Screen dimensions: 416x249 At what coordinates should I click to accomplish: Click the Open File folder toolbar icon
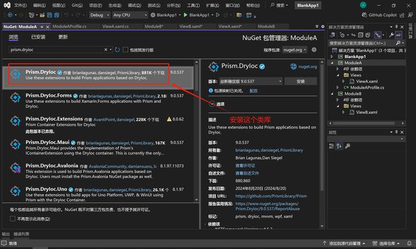42,15
